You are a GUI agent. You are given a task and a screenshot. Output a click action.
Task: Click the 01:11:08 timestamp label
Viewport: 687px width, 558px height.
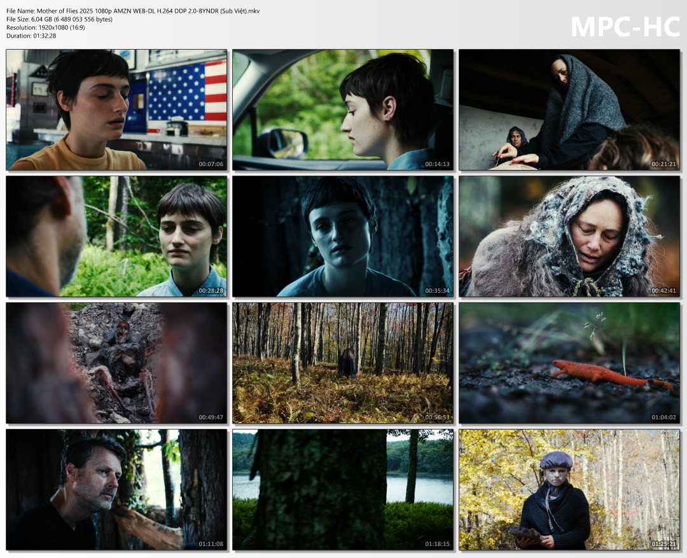[x=211, y=544]
